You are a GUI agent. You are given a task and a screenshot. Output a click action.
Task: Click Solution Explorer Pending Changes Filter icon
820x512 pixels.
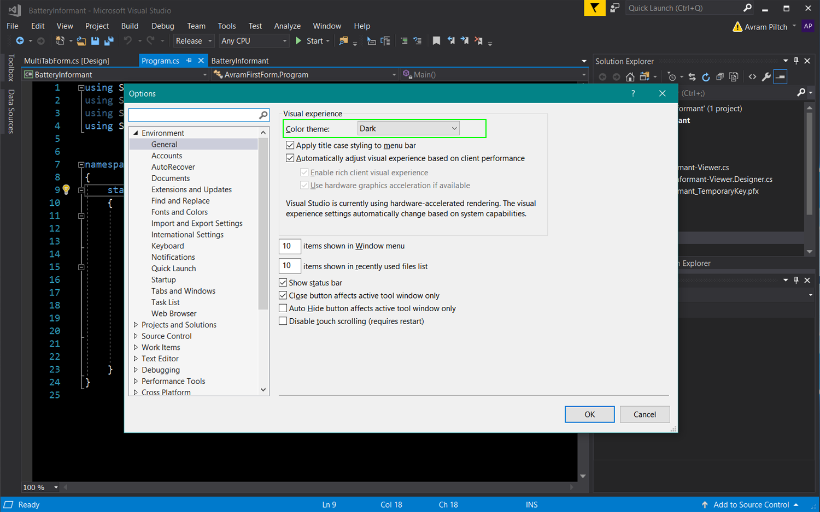click(x=672, y=77)
